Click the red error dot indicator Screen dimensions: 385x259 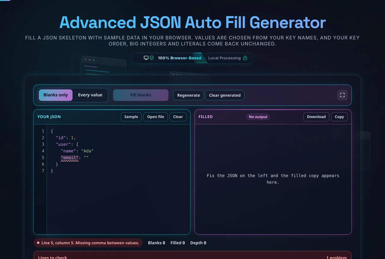tap(38, 243)
